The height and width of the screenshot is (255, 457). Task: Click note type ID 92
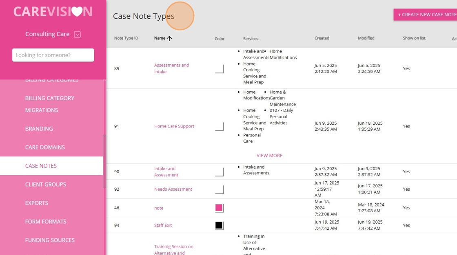pyautogui.click(x=117, y=189)
